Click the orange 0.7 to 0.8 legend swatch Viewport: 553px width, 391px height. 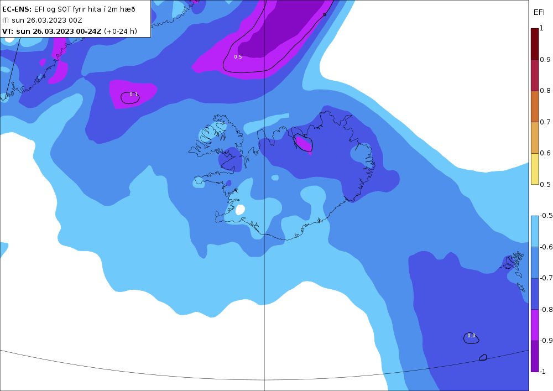(535, 107)
